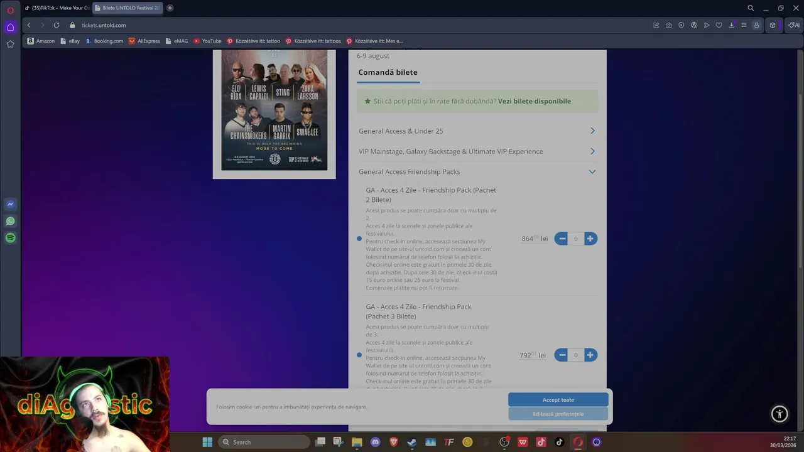804x452 pixels.
Task: Open the page translate icon
Action: (694, 25)
